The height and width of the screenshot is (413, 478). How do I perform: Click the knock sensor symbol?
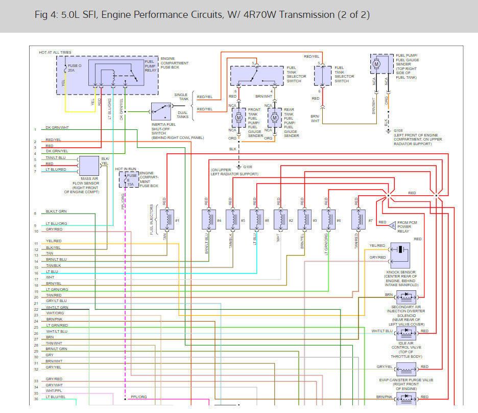point(400,256)
